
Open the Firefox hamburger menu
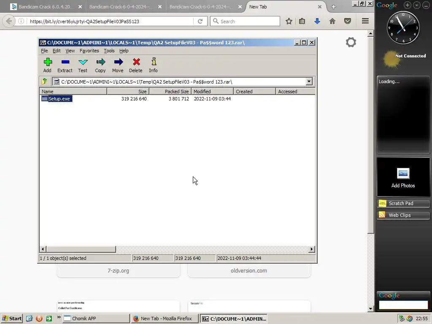point(365,21)
